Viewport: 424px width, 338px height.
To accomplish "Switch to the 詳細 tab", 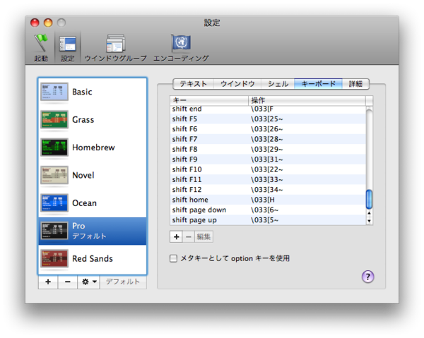I will pos(355,84).
